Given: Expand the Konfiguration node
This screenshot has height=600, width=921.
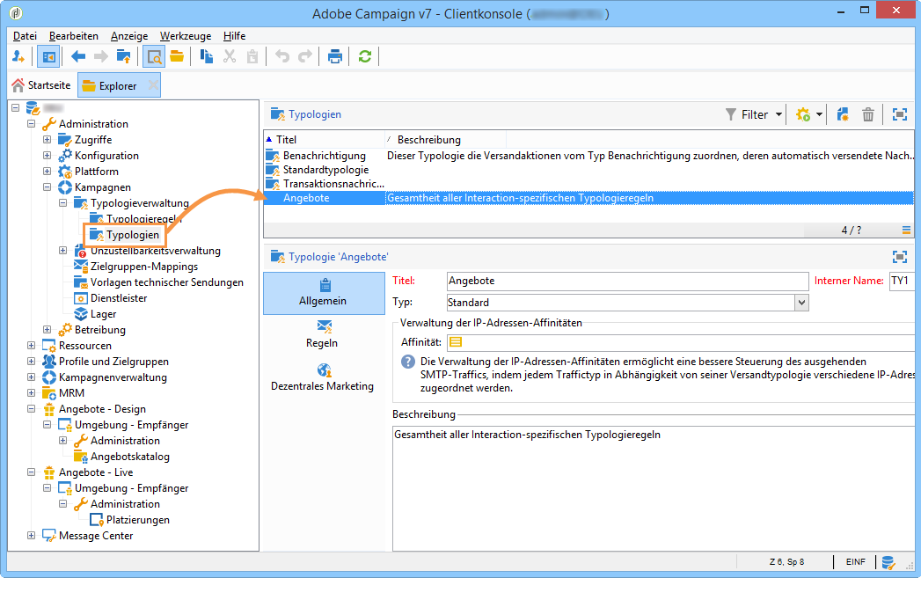Looking at the screenshot, I should pos(47,156).
